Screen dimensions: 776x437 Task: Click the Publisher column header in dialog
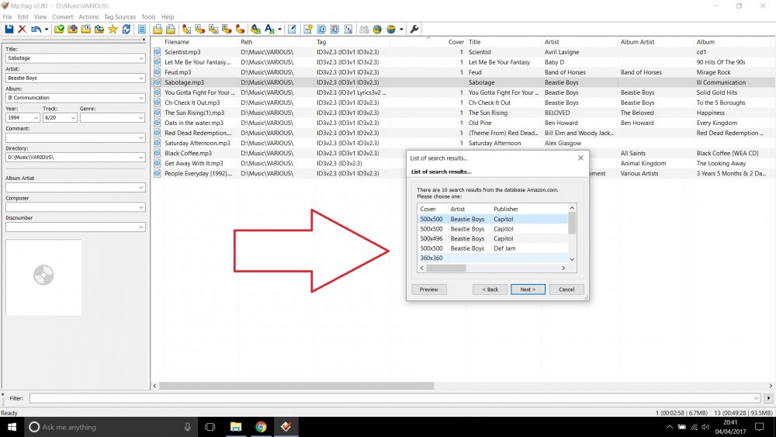(x=505, y=209)
